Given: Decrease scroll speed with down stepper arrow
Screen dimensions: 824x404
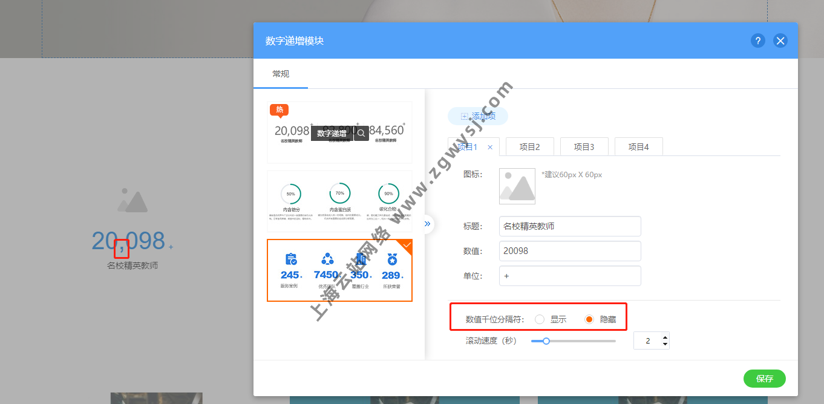Looking at the screenshot, I should pyautogui.click(x=665, y=344).
